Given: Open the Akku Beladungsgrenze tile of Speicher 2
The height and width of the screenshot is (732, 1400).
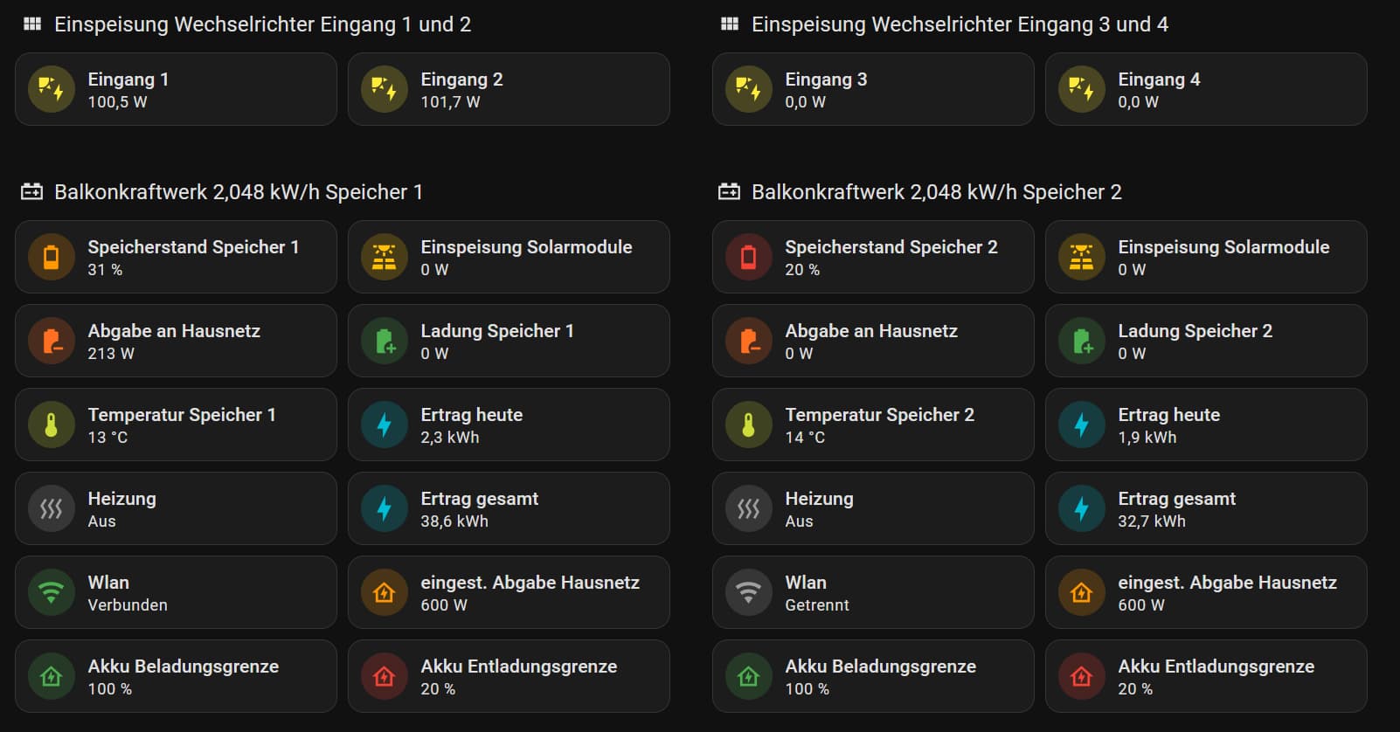Looking at the screenshot, I should [873, 676].
